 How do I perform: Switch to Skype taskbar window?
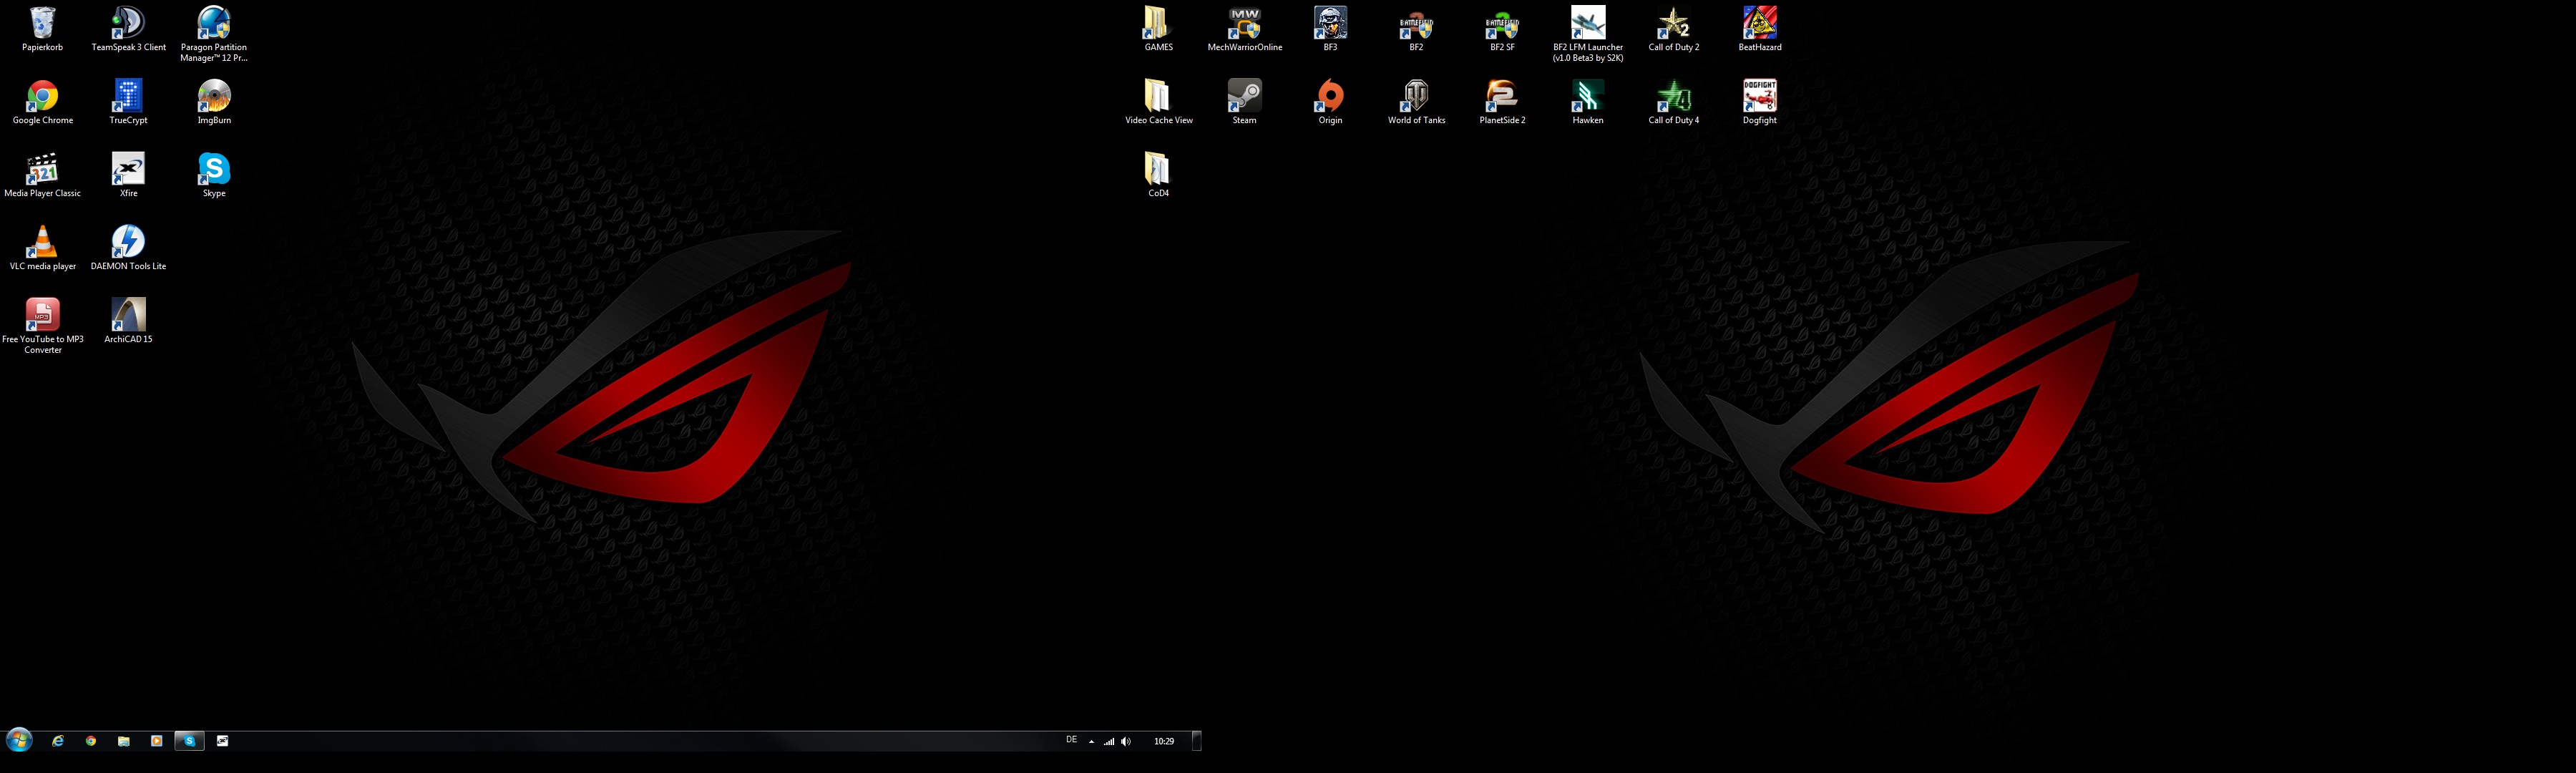[x=190, y=741]
